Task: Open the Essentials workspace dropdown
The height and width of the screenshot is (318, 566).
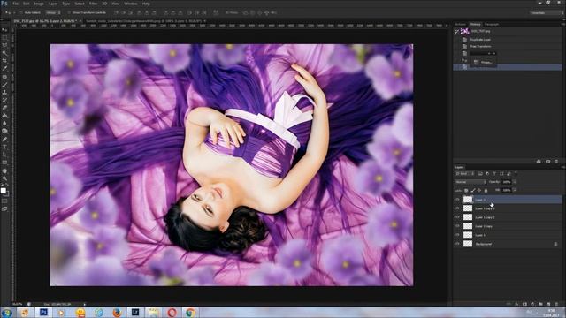Action: click(546, 12)
